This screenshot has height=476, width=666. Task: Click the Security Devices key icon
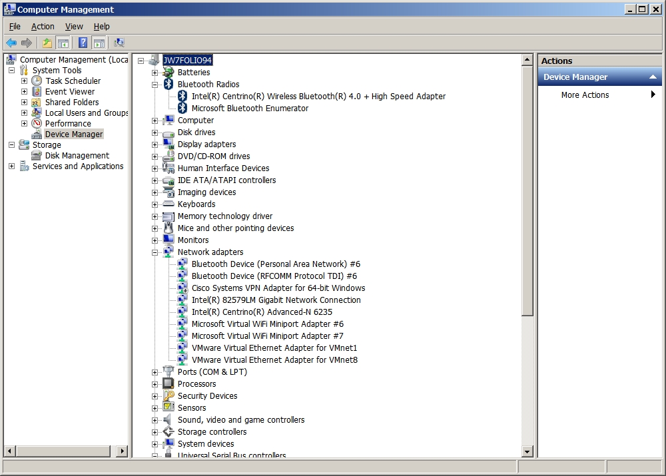(168, 395)
